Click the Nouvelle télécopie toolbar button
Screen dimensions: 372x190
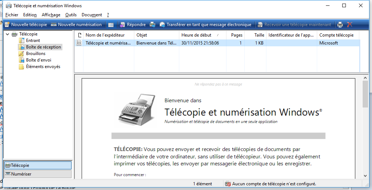(x=26, y=25)
